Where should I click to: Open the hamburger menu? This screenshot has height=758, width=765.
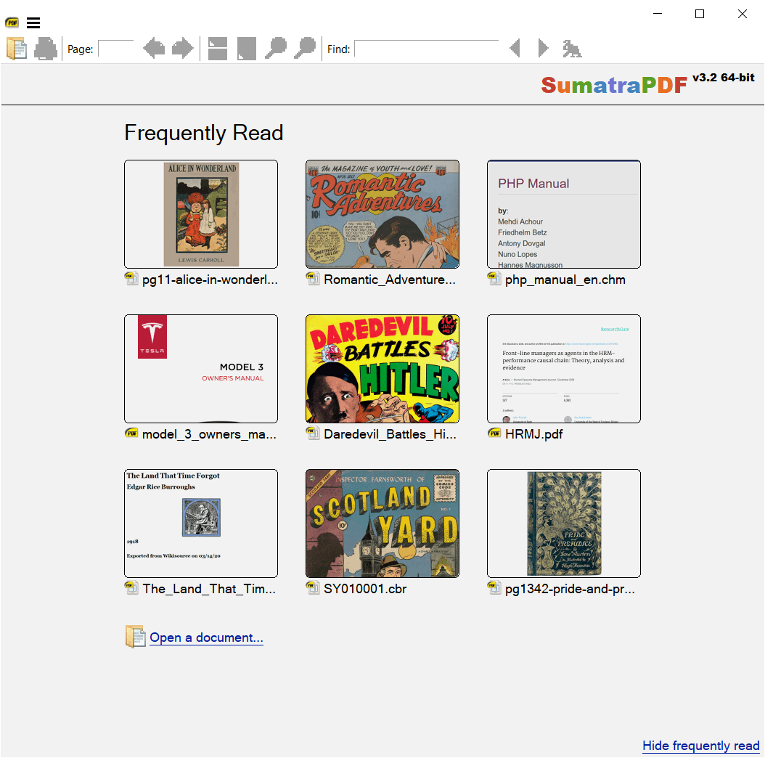click(x=33, y=23)
